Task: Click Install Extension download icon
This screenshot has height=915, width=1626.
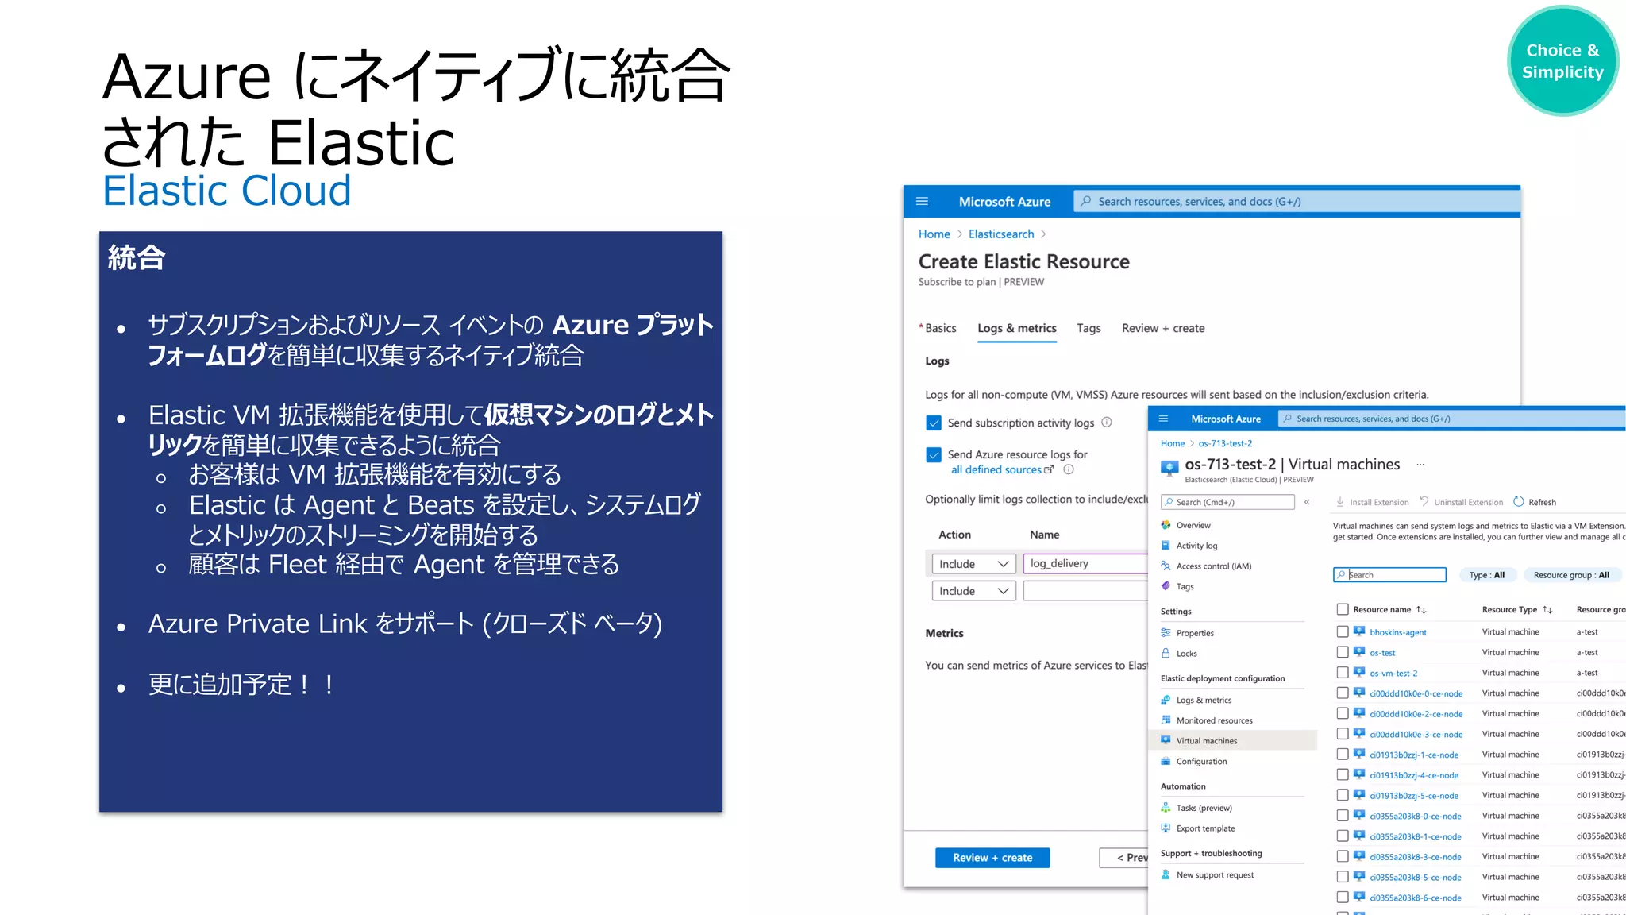Action: coord(1340,502)
